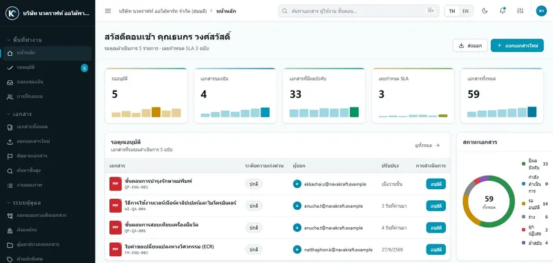This screenshot has height=263, width=553.
Task: Select the upload-arrow sidebar item for new documents
Action: (x=47, y=142)
